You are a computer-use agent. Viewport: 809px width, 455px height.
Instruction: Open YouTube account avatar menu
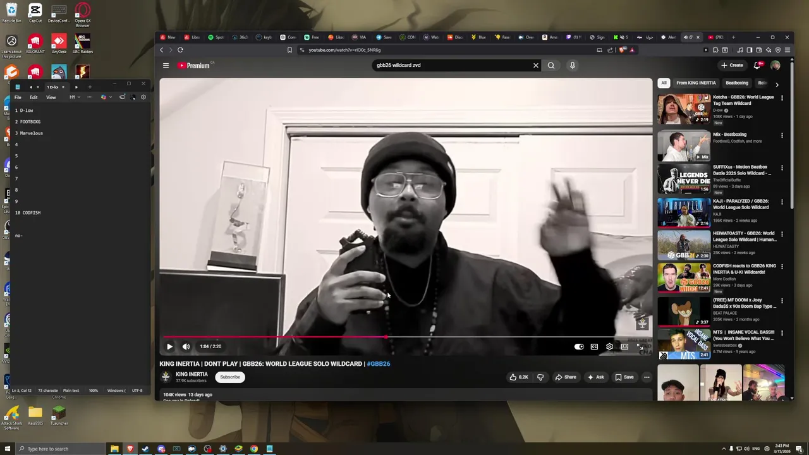click(x=776, y=65)
